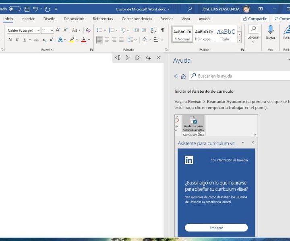Focus the Buscar en la ayuda field

[x=240, y=76]
